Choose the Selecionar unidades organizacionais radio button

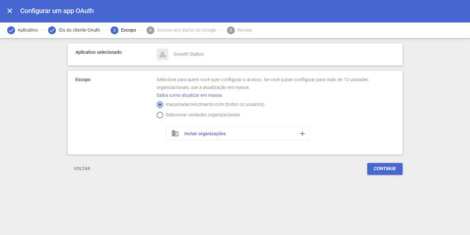coord(160,115)
